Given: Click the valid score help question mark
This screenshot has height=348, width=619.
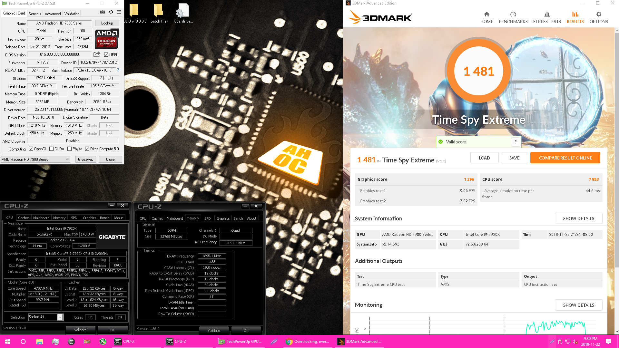Looking at the screenshot, I should point(516,142).
